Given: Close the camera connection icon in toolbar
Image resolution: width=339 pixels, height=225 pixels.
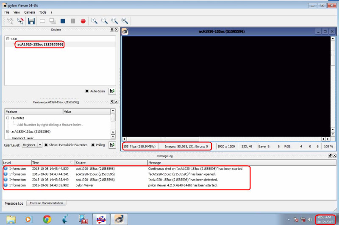Looking at the screenshot, I should pos(20,21).
